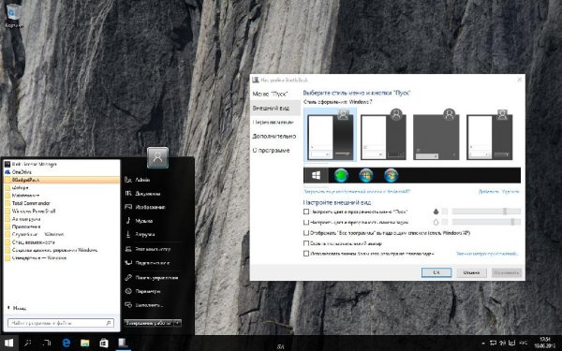Viewport: 562px width, 351px height.
Task: Open the Admin user folder in Start menu
Action: [x=142, y=180]
